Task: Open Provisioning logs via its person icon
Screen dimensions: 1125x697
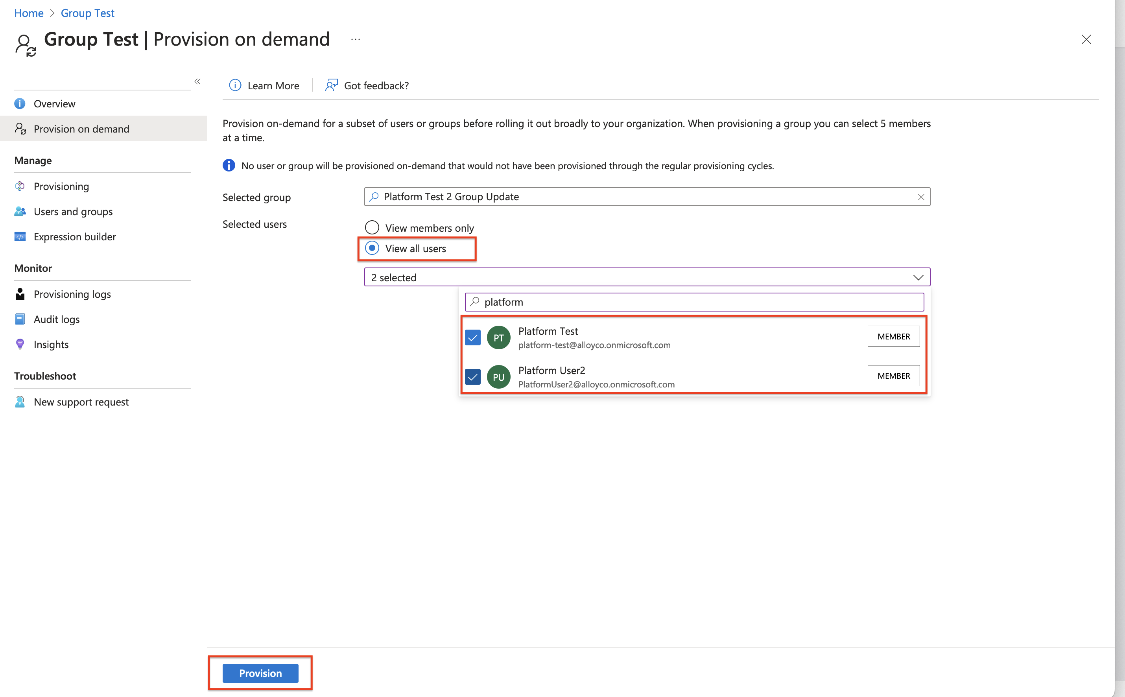Action: coord(20,294)
